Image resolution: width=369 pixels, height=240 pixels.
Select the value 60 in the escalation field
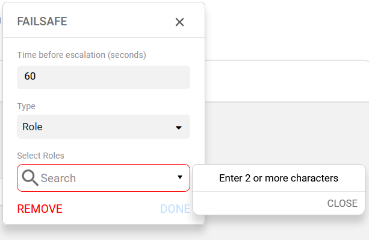pos(30,76)
